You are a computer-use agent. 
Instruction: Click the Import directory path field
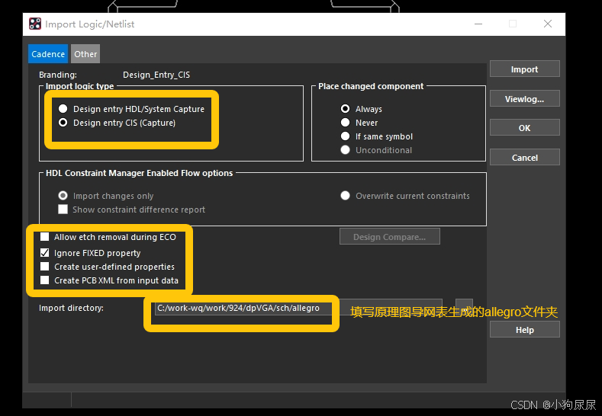[298, 308]
